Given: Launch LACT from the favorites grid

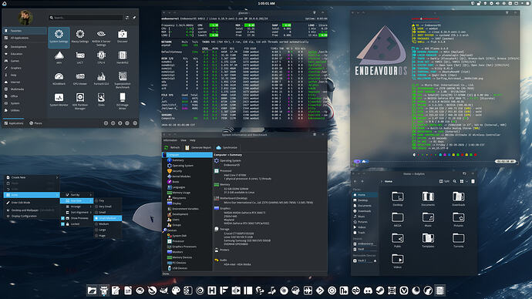Looking at the screenshot, I should tap(80, 57).
